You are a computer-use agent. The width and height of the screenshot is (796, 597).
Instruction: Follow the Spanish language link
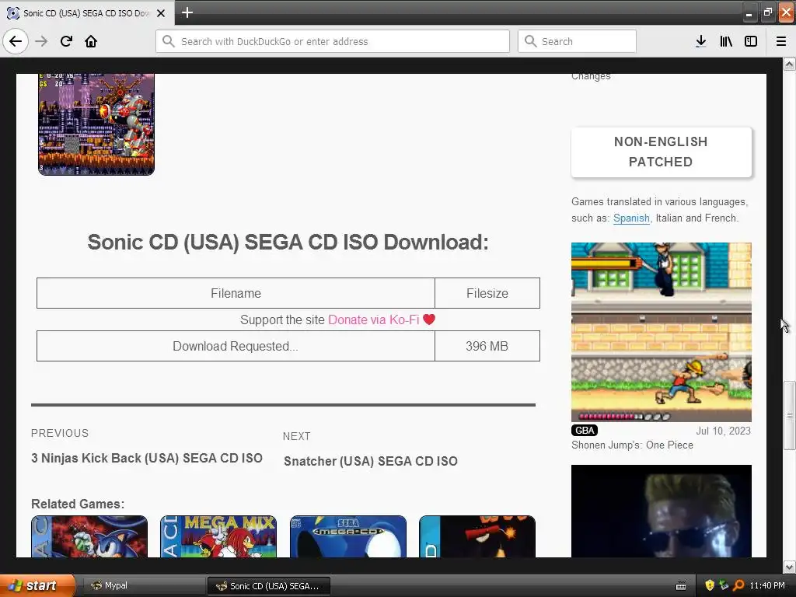pyautogui.click(x=631, y=218)
